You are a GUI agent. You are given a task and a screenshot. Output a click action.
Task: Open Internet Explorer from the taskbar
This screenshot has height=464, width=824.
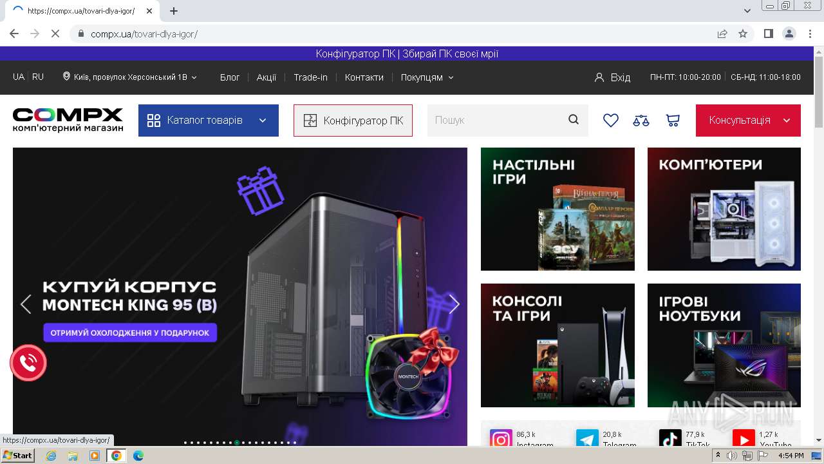51,456
